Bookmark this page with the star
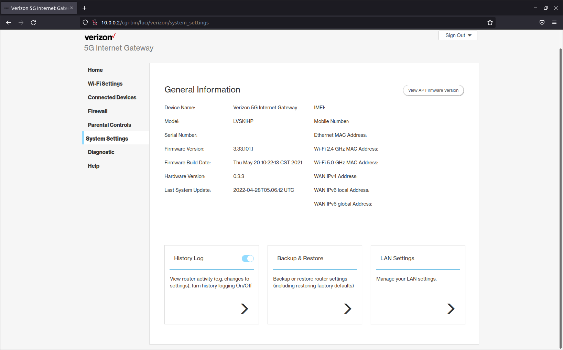This screenshot has height=350, width=563. [x=490, y=23]
